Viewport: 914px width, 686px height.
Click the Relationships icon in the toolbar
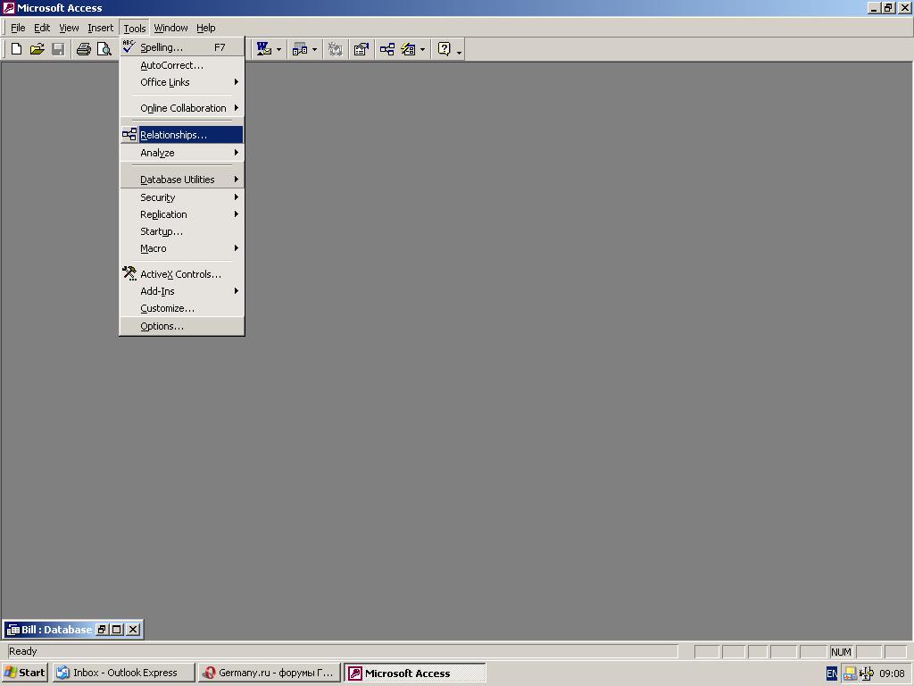[386, 49]
